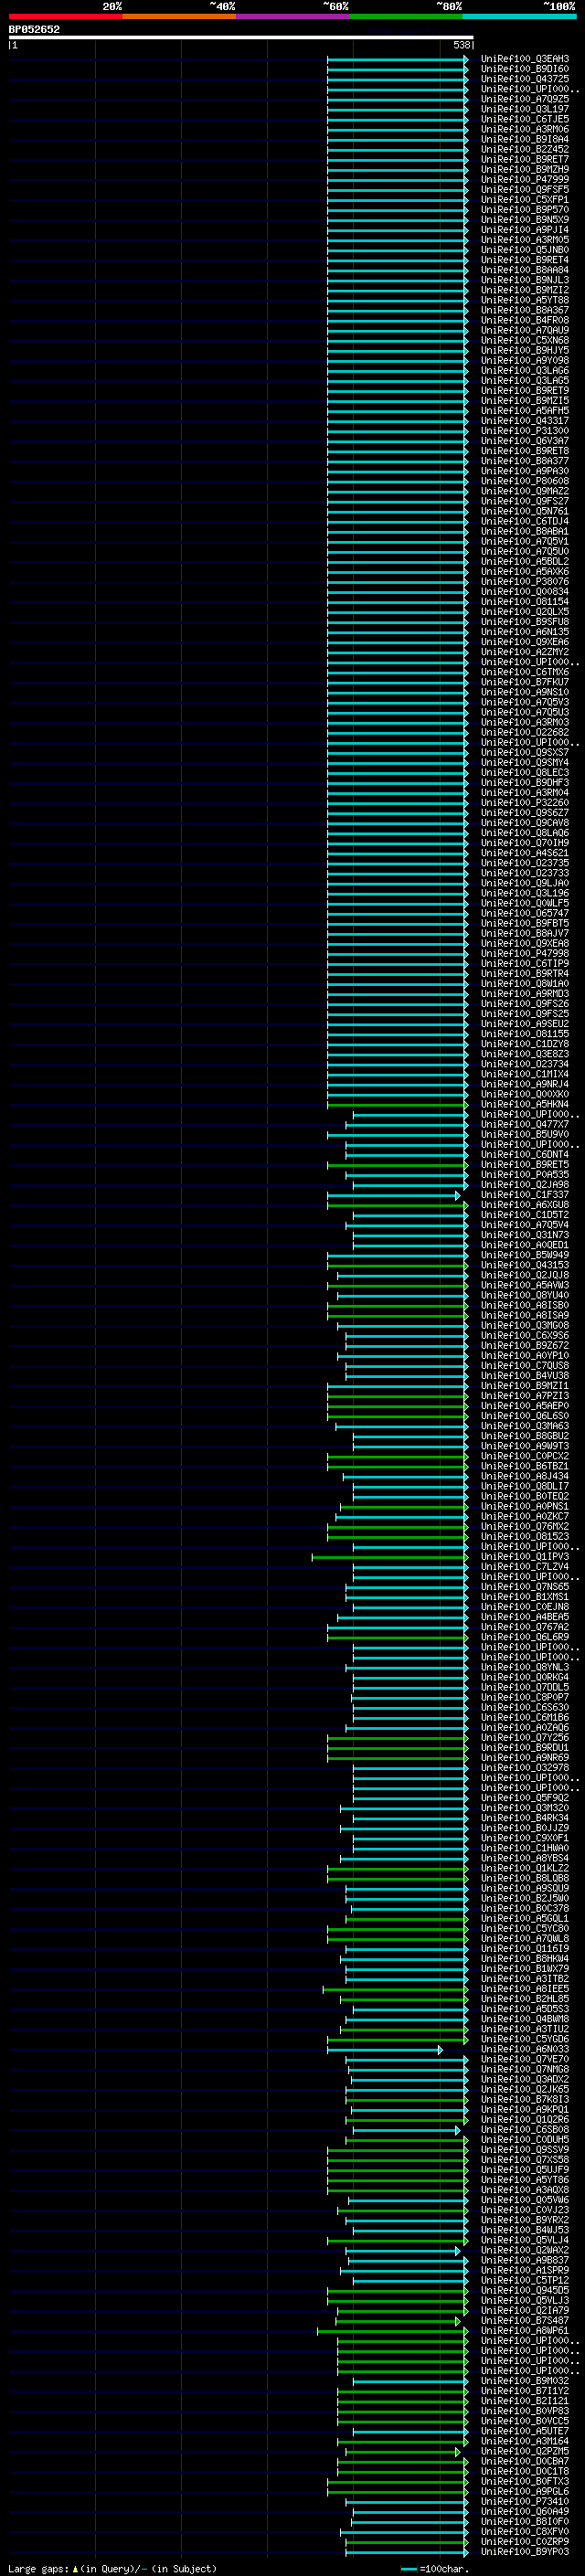
Task: Select the UniRef100_Q2JA98 label
Action: coord(525,1184)
